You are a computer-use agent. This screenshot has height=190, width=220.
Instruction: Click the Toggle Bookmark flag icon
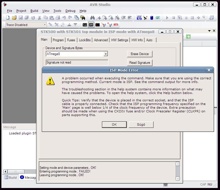coord(99,18)
